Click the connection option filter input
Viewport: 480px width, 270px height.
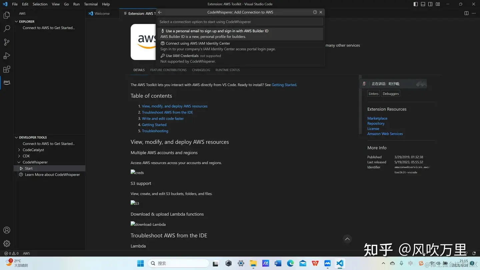pos(240,22)
